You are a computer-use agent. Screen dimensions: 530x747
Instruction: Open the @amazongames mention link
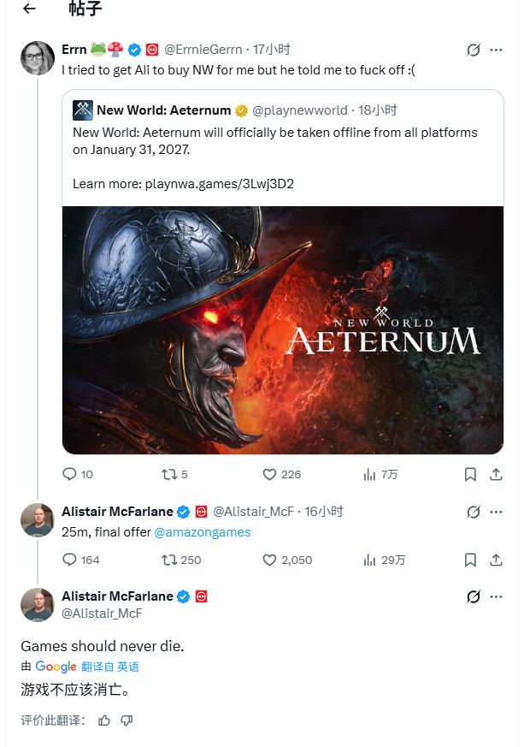coord(202,532)
